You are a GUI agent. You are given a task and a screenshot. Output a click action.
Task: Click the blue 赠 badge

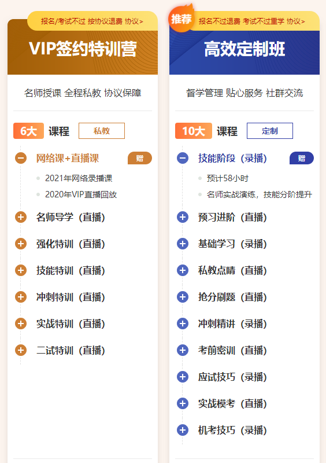(302, 158)
